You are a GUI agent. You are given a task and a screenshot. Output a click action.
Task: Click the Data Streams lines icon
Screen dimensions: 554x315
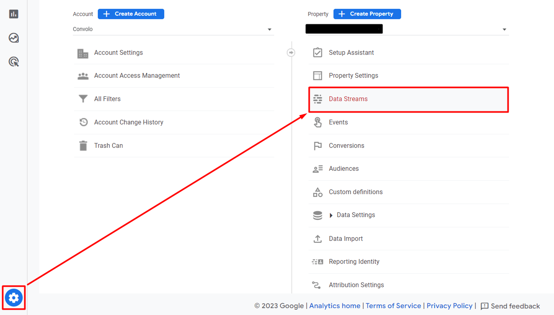click(x=317, y=99)
